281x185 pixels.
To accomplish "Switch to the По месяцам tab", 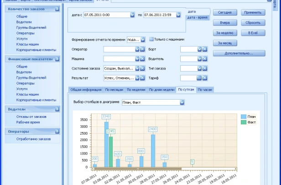I will (x=114, y=90).
